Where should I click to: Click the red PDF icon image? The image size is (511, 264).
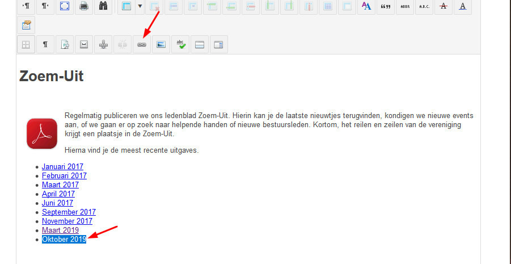pos(42,133)
